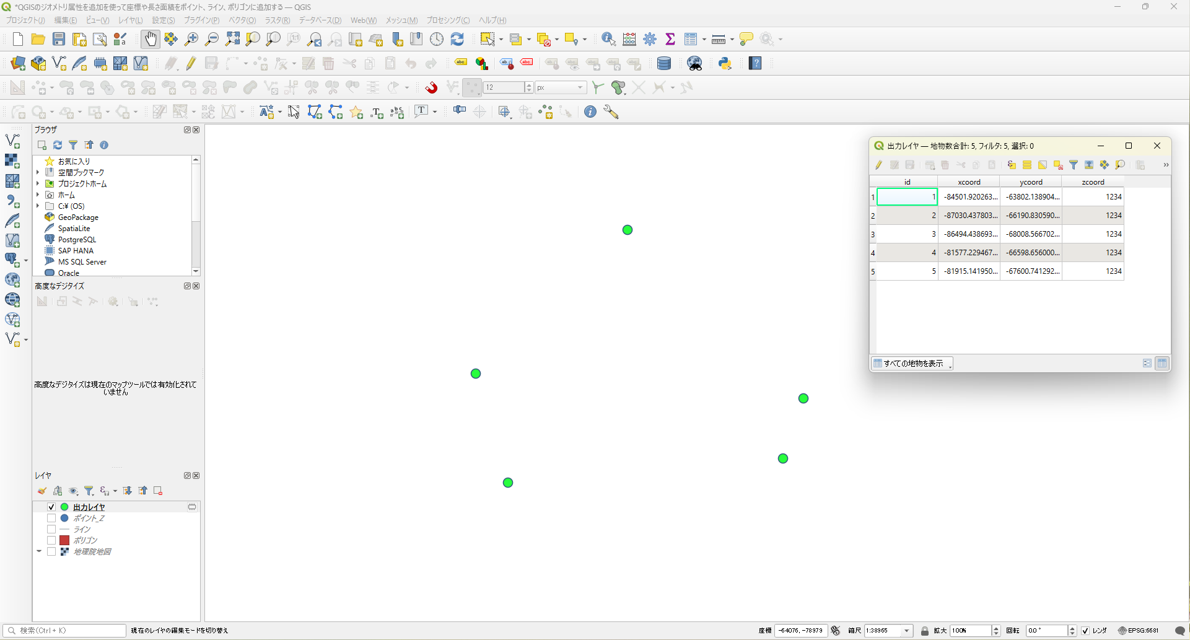Click the Zoom Full extent icon
Viewport: 1190px width, 640px height.
[232, 40]
